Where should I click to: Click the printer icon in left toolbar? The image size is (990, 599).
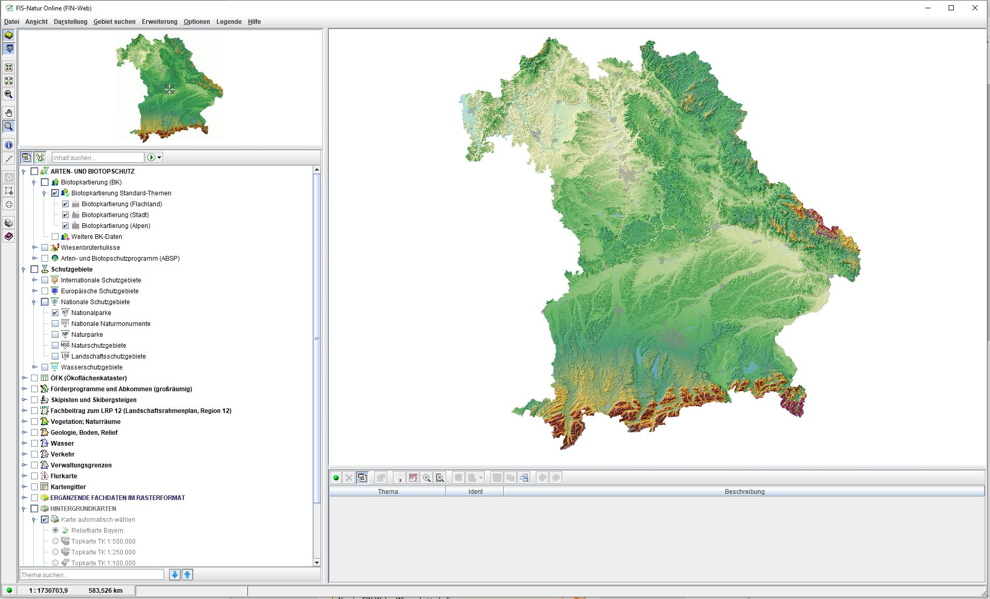click(9, 223)
